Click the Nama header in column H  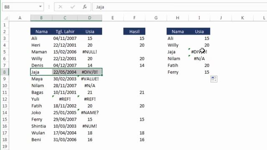(178, 32)
